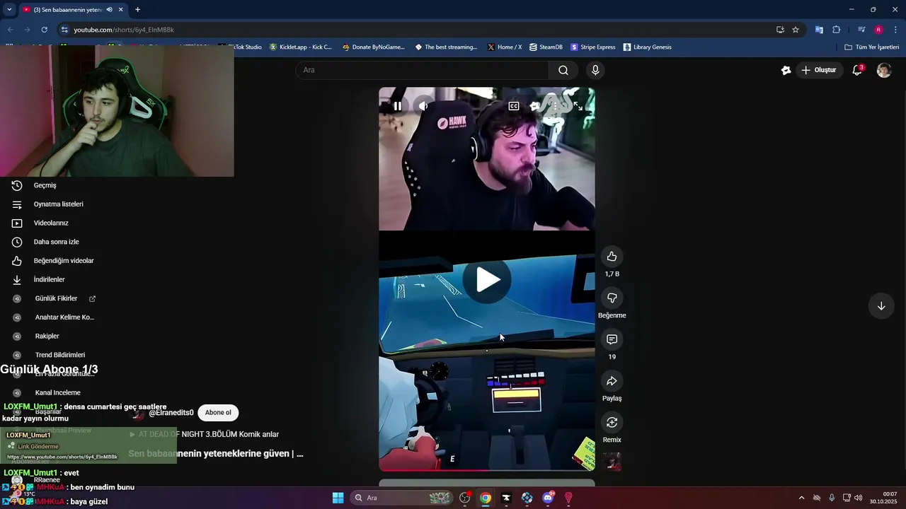
Task: Click the icon left of Oluştur
Action: point(786,70)
